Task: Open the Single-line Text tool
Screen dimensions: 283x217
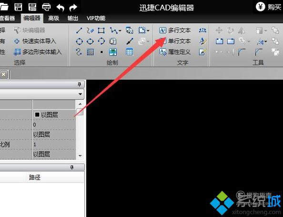Action: click(x=175, y=41)
